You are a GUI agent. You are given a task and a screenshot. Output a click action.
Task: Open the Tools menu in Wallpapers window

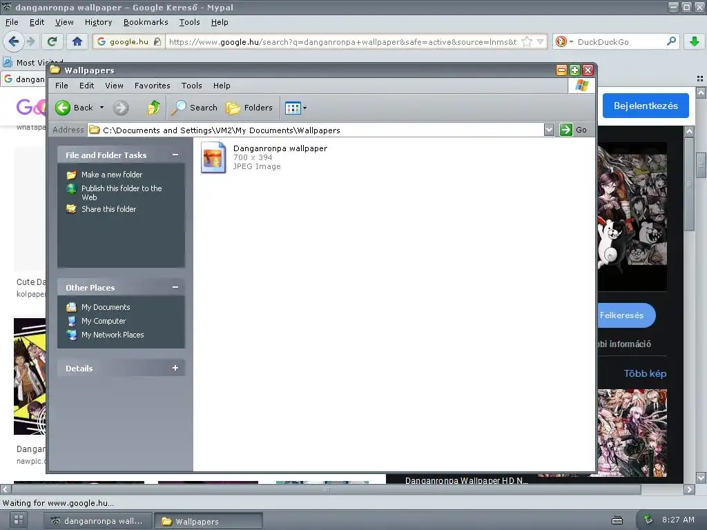click(x=192, y=86)
